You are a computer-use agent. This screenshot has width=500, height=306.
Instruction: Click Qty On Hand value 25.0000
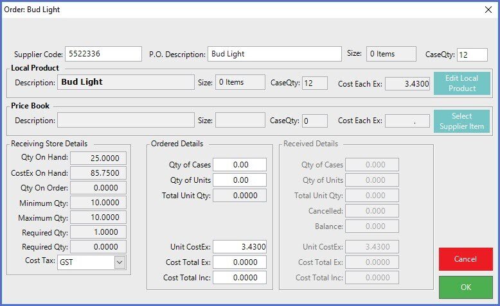point(98,158)
